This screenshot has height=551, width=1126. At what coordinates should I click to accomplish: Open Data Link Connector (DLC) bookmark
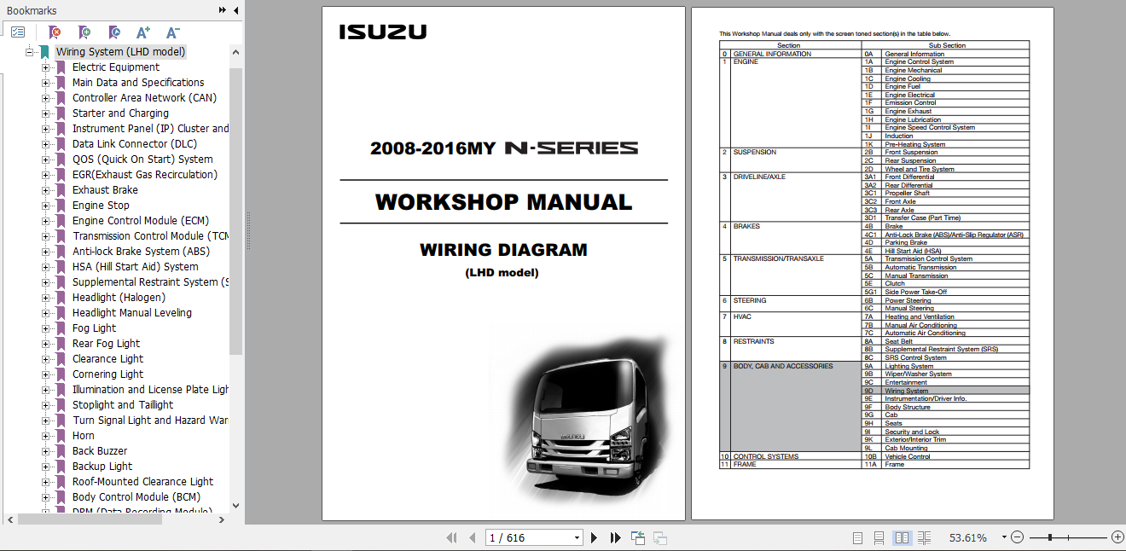(135, 144)
